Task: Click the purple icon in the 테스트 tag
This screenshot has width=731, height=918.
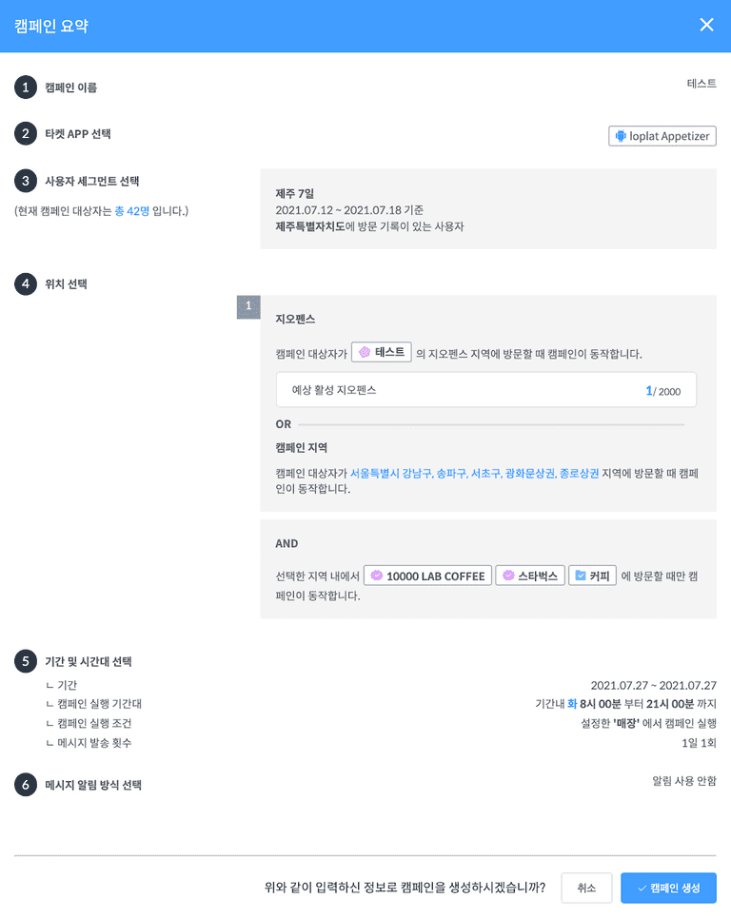Action: coord(365,352)
